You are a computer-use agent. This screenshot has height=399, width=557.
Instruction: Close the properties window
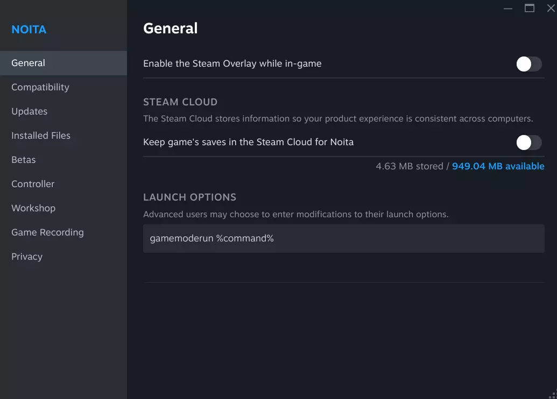click(551, 8)
